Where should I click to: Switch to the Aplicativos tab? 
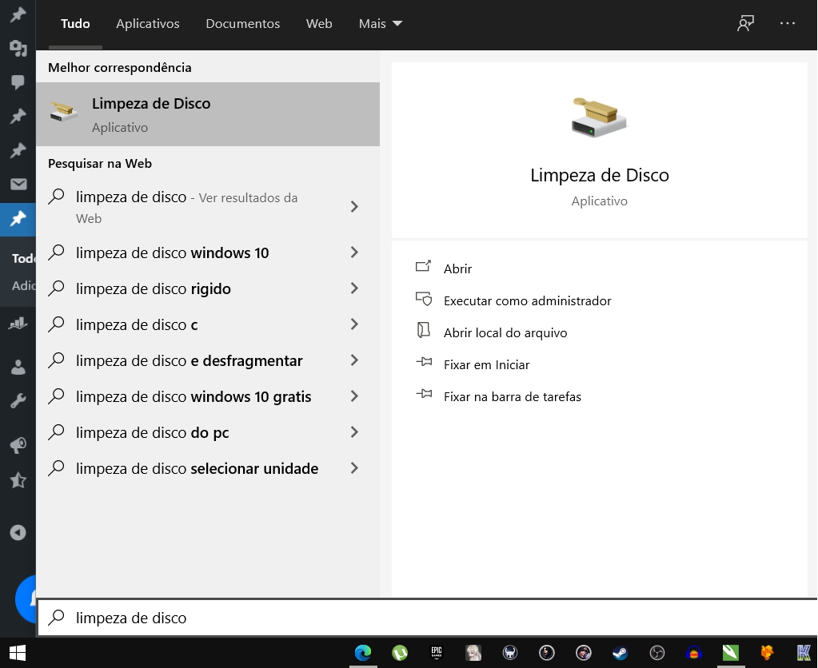(148, 23)
